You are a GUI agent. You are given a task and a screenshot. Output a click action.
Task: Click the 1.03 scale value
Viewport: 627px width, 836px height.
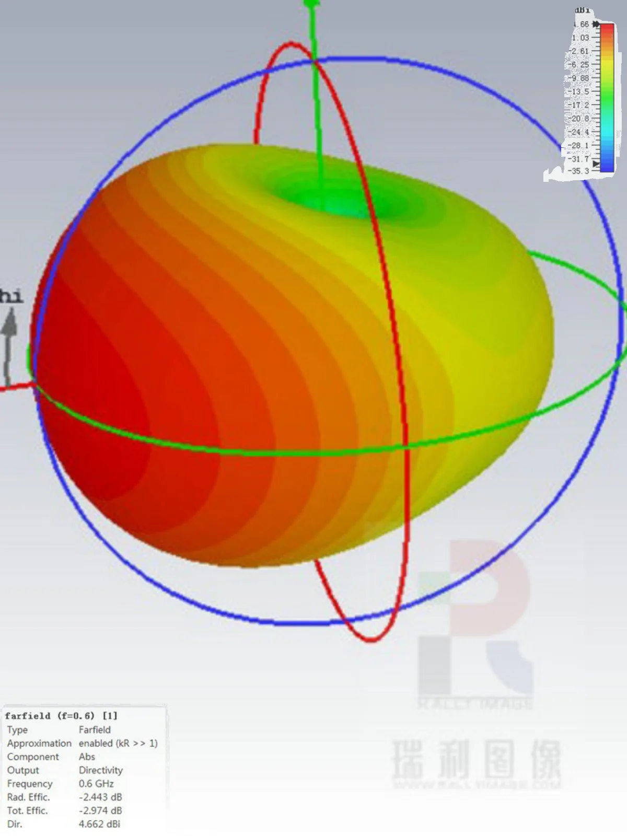[580, 38]
